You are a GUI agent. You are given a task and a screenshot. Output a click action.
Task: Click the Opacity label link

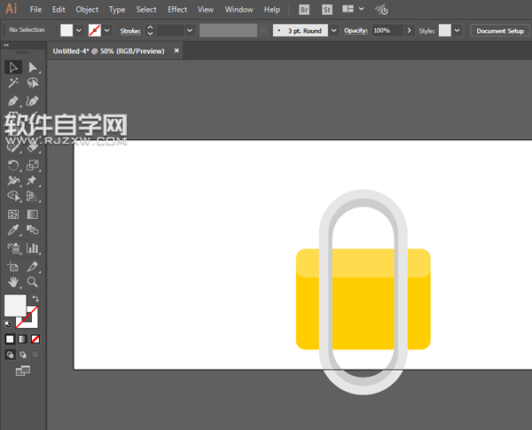(x=356, y=30)
